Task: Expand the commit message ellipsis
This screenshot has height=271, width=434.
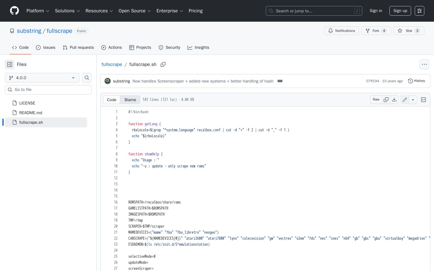Action: pos(280,81)
